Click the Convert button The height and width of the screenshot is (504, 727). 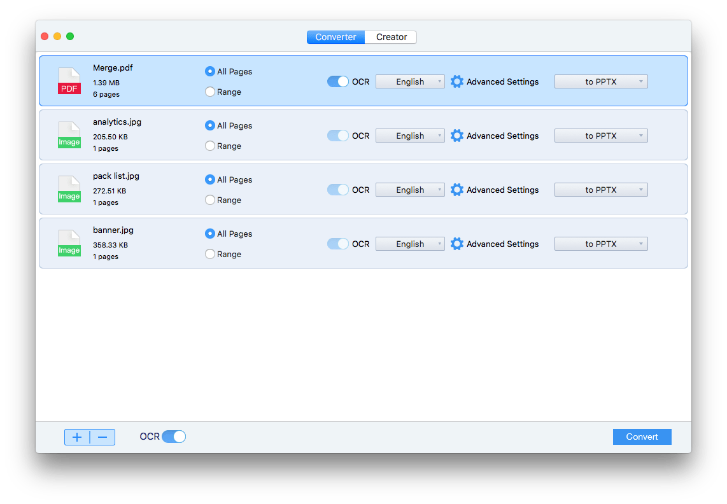pos(642,437)
